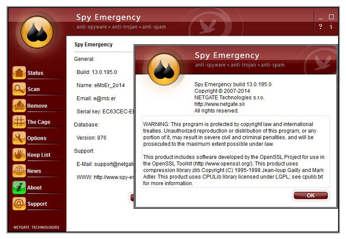
Task: Click the WWW spy-emergency website link
Action: click(114, 177)
